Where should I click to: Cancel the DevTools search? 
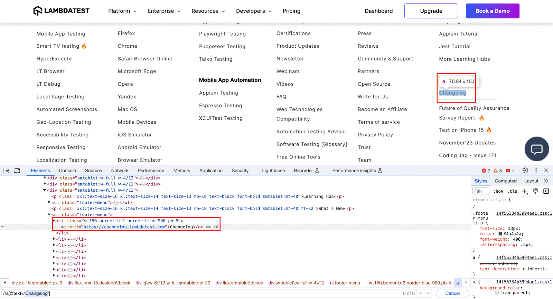(452, 293)
